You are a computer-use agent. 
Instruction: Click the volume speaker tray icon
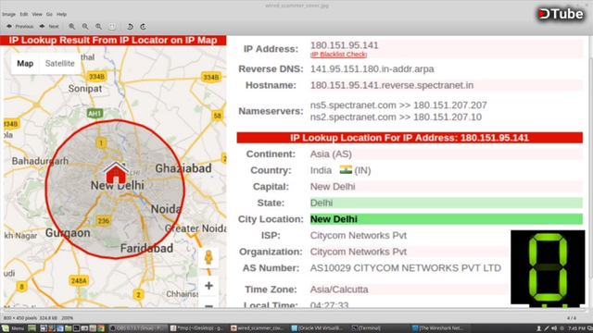(554, 328)
